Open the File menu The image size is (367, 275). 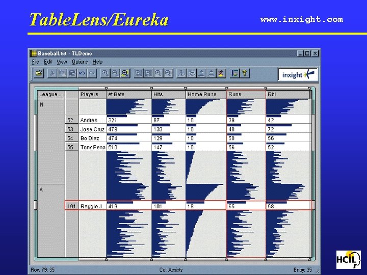pyautogui.click(x=35, y=62)
